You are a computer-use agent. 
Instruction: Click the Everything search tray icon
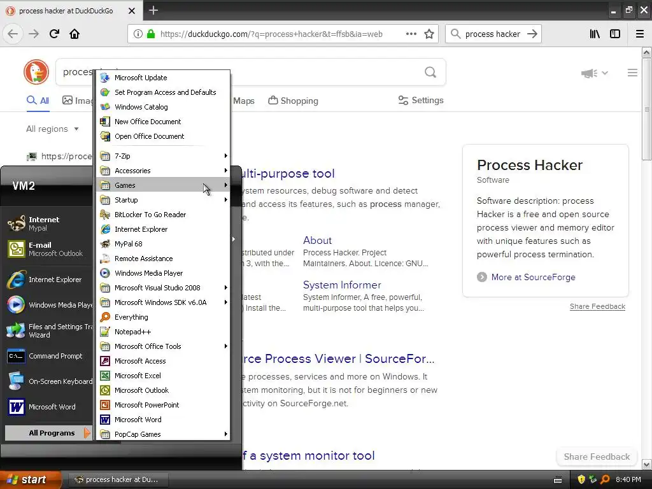tap(605, 479)
